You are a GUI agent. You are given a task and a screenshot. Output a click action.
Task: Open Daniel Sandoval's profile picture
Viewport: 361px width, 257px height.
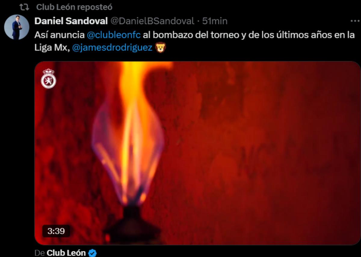pos(17,27)
